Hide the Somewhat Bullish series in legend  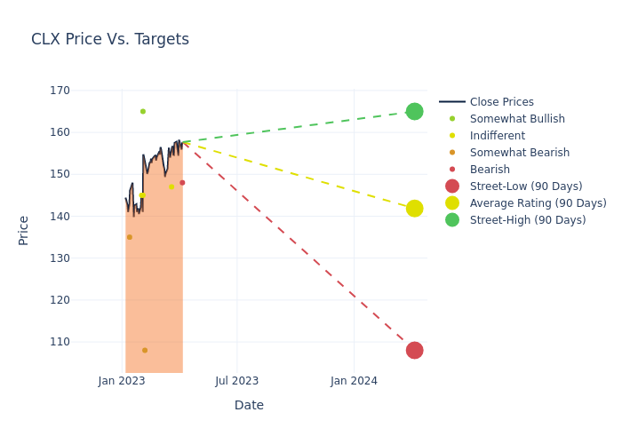click(x=517, y=119)
